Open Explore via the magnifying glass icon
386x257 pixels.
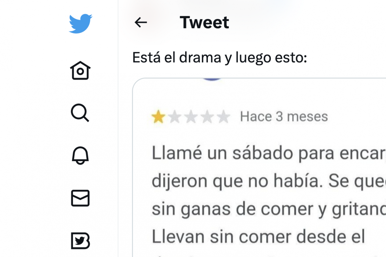80,113
